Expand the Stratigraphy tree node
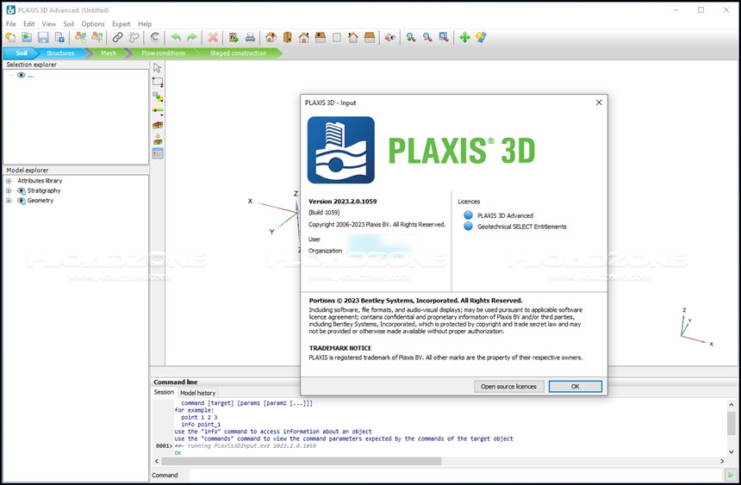The width and height of the screenshot is (741, 485). [x=9, y=190]
